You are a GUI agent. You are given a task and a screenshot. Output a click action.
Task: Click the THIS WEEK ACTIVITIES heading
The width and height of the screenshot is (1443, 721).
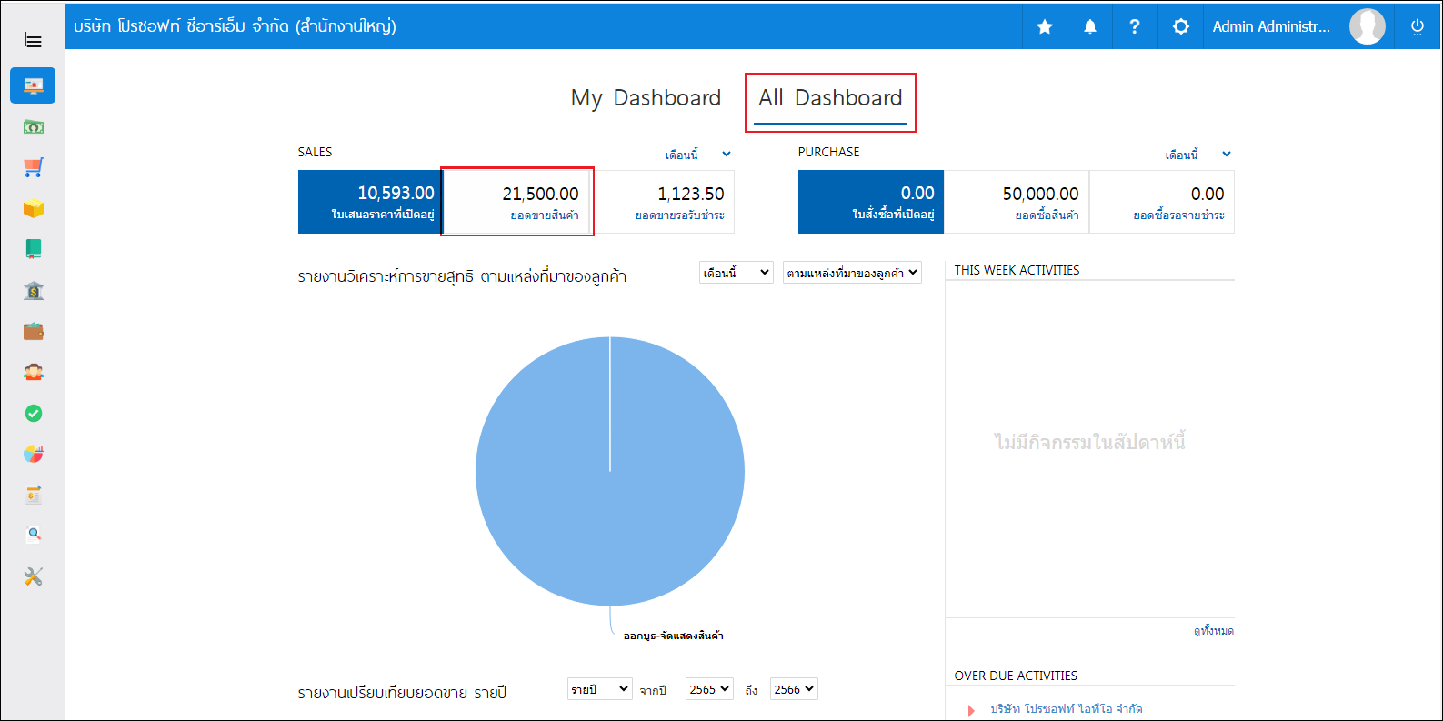coord(1017,270)
